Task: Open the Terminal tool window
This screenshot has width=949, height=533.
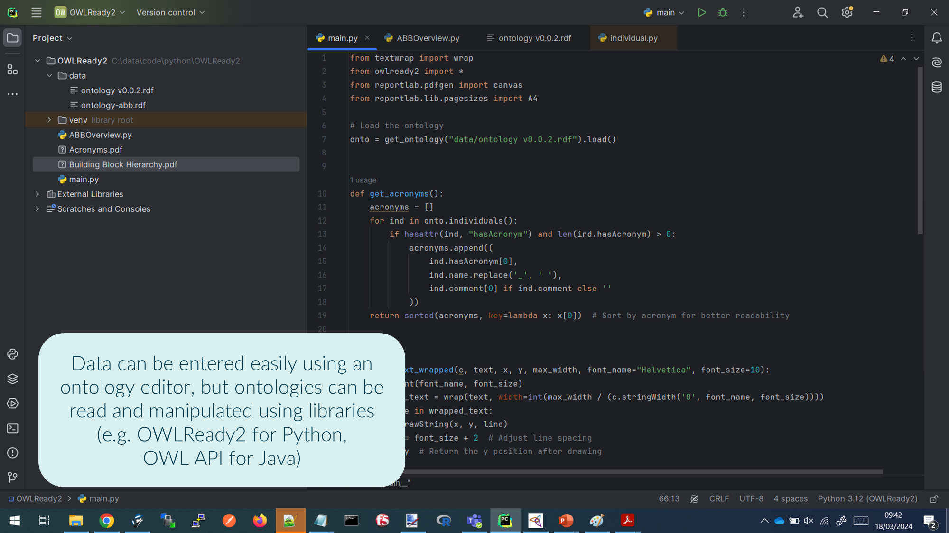Action: [x=13, y=428]
